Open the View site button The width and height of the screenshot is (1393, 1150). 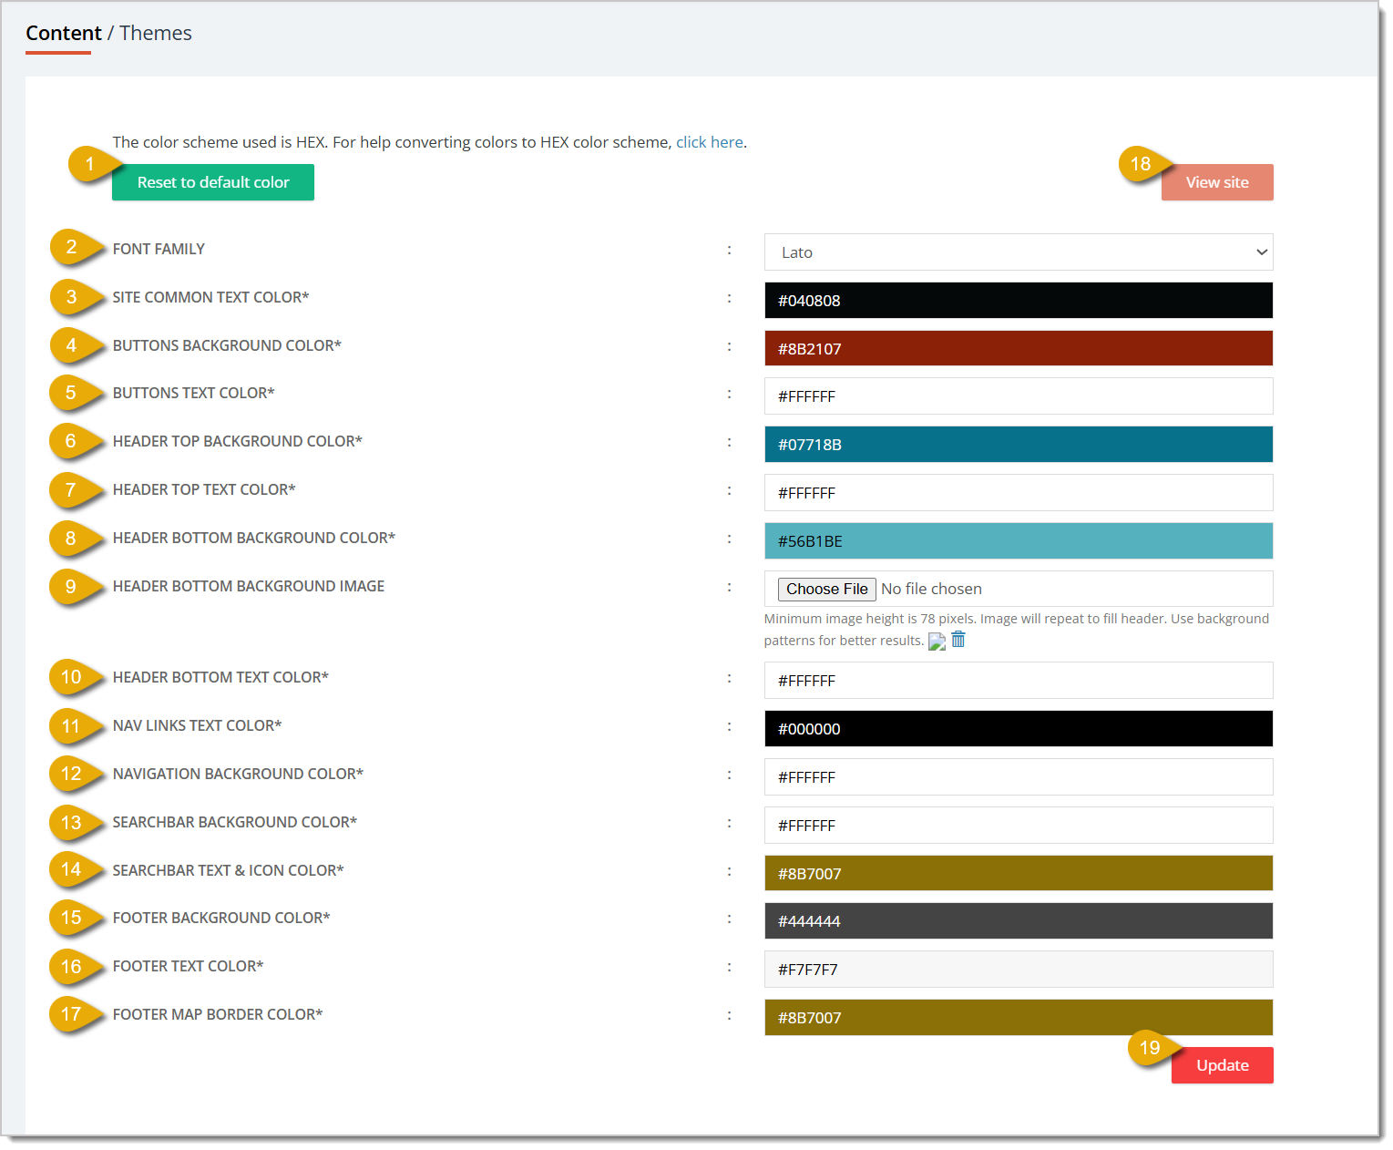coord(1217,182)
